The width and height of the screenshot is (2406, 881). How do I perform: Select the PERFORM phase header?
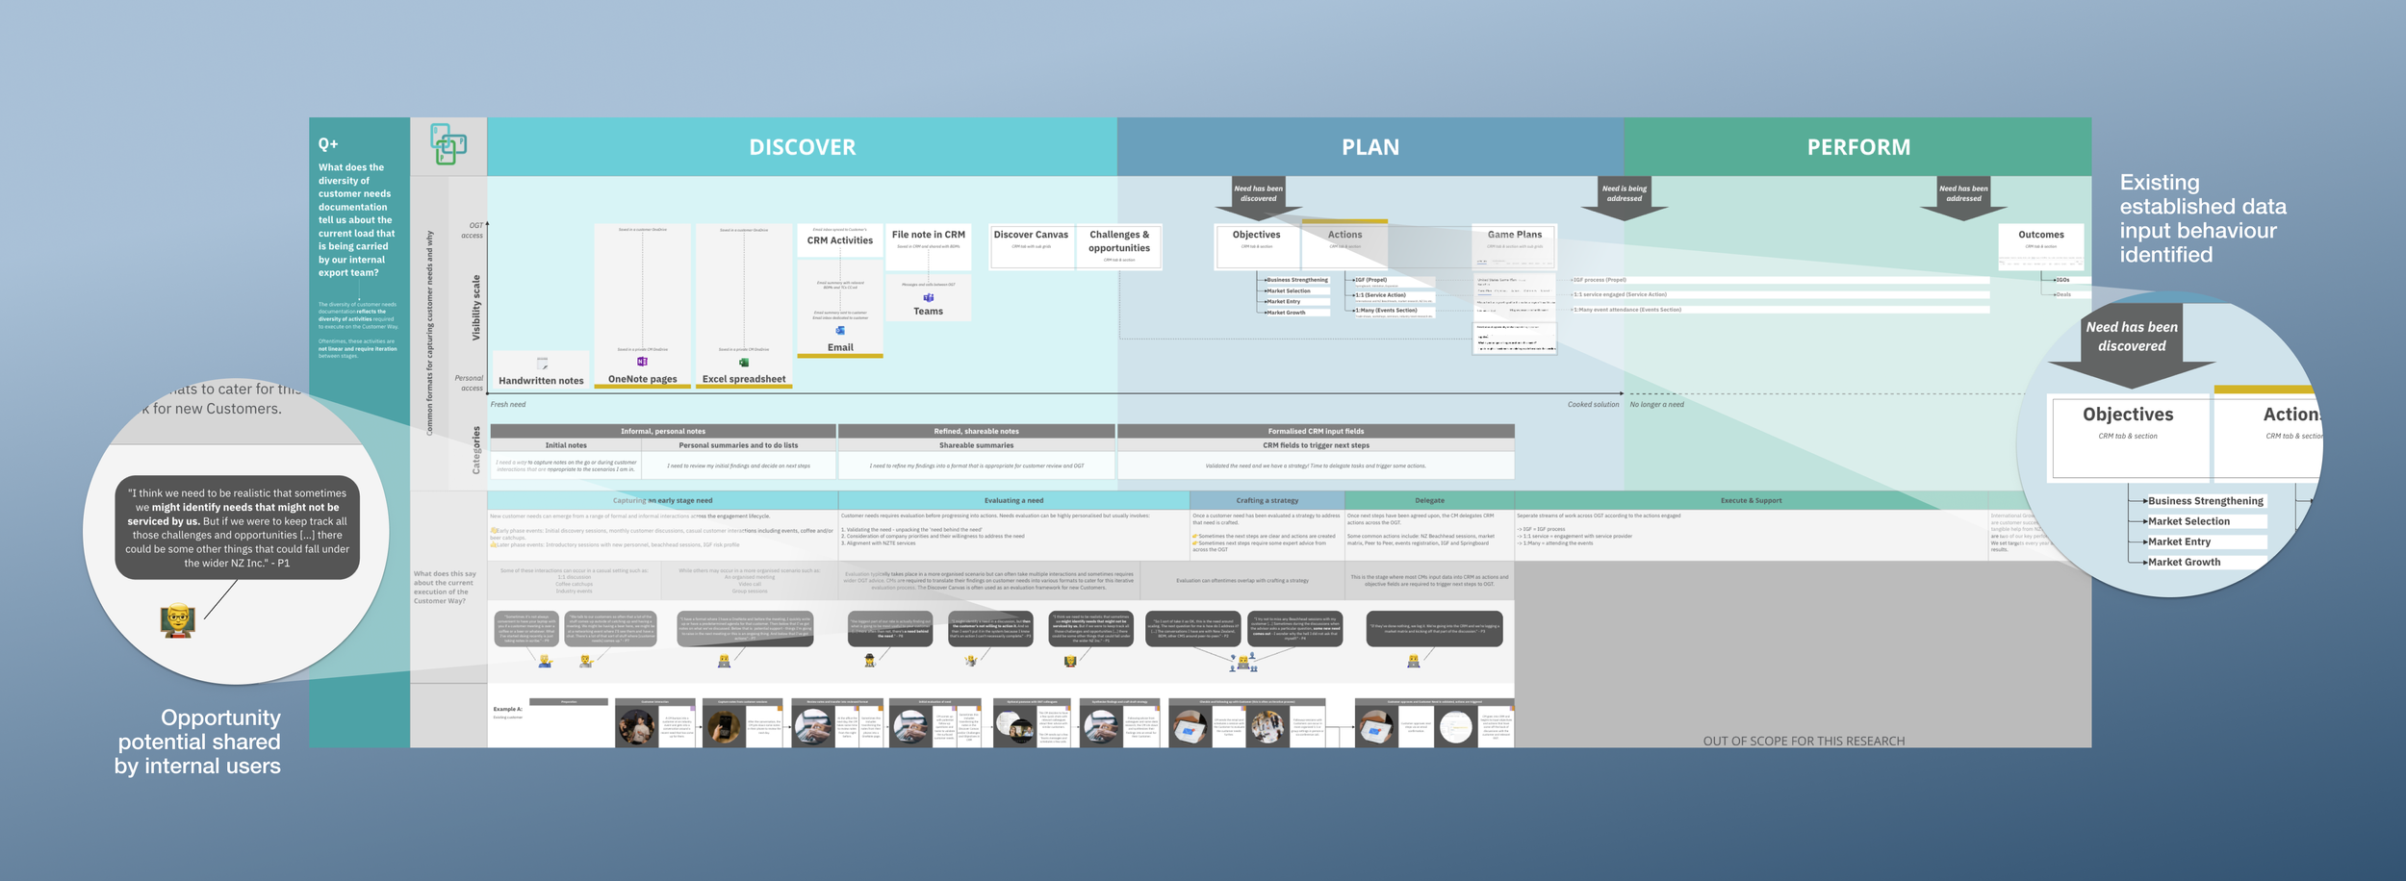pos(1857,146)
